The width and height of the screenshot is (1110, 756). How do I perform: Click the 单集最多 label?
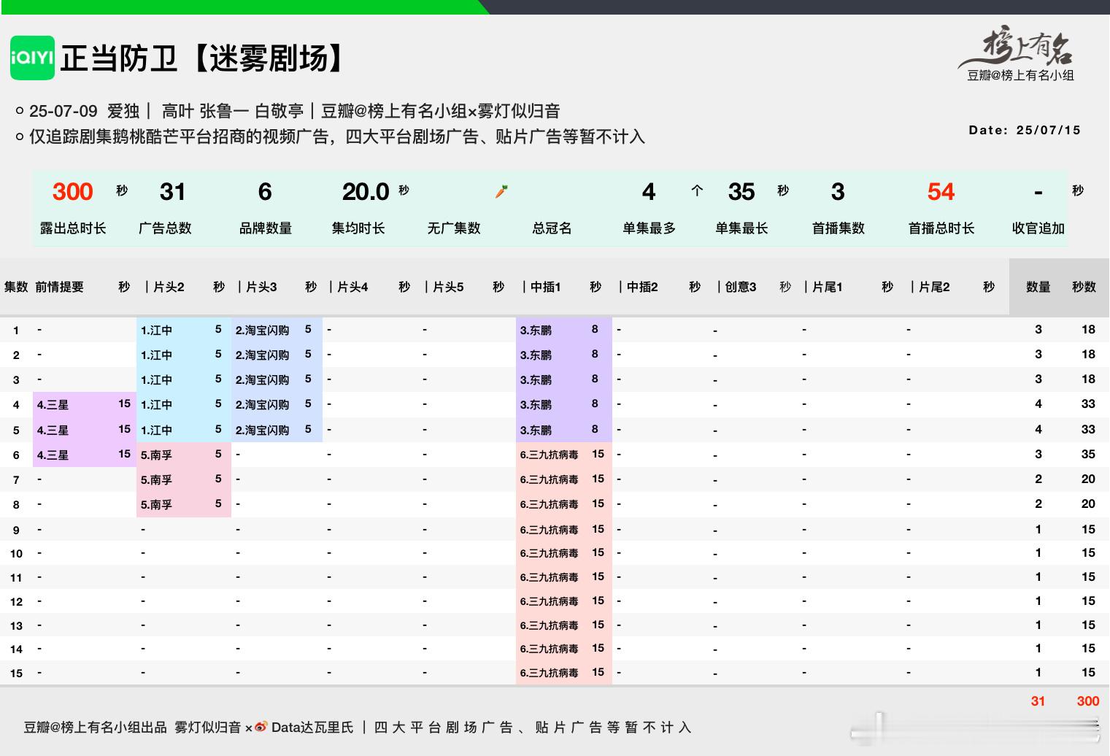(x=649, y=228)
